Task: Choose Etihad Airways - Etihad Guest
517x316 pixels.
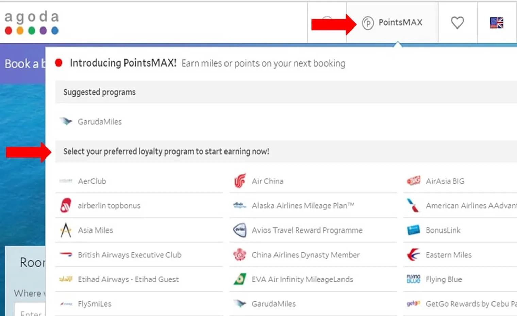Action: click(x=128, y=279)
